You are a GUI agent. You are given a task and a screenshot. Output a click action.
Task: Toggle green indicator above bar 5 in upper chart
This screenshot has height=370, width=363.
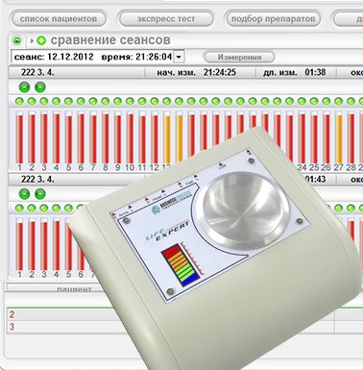click(x=68, y=102)
